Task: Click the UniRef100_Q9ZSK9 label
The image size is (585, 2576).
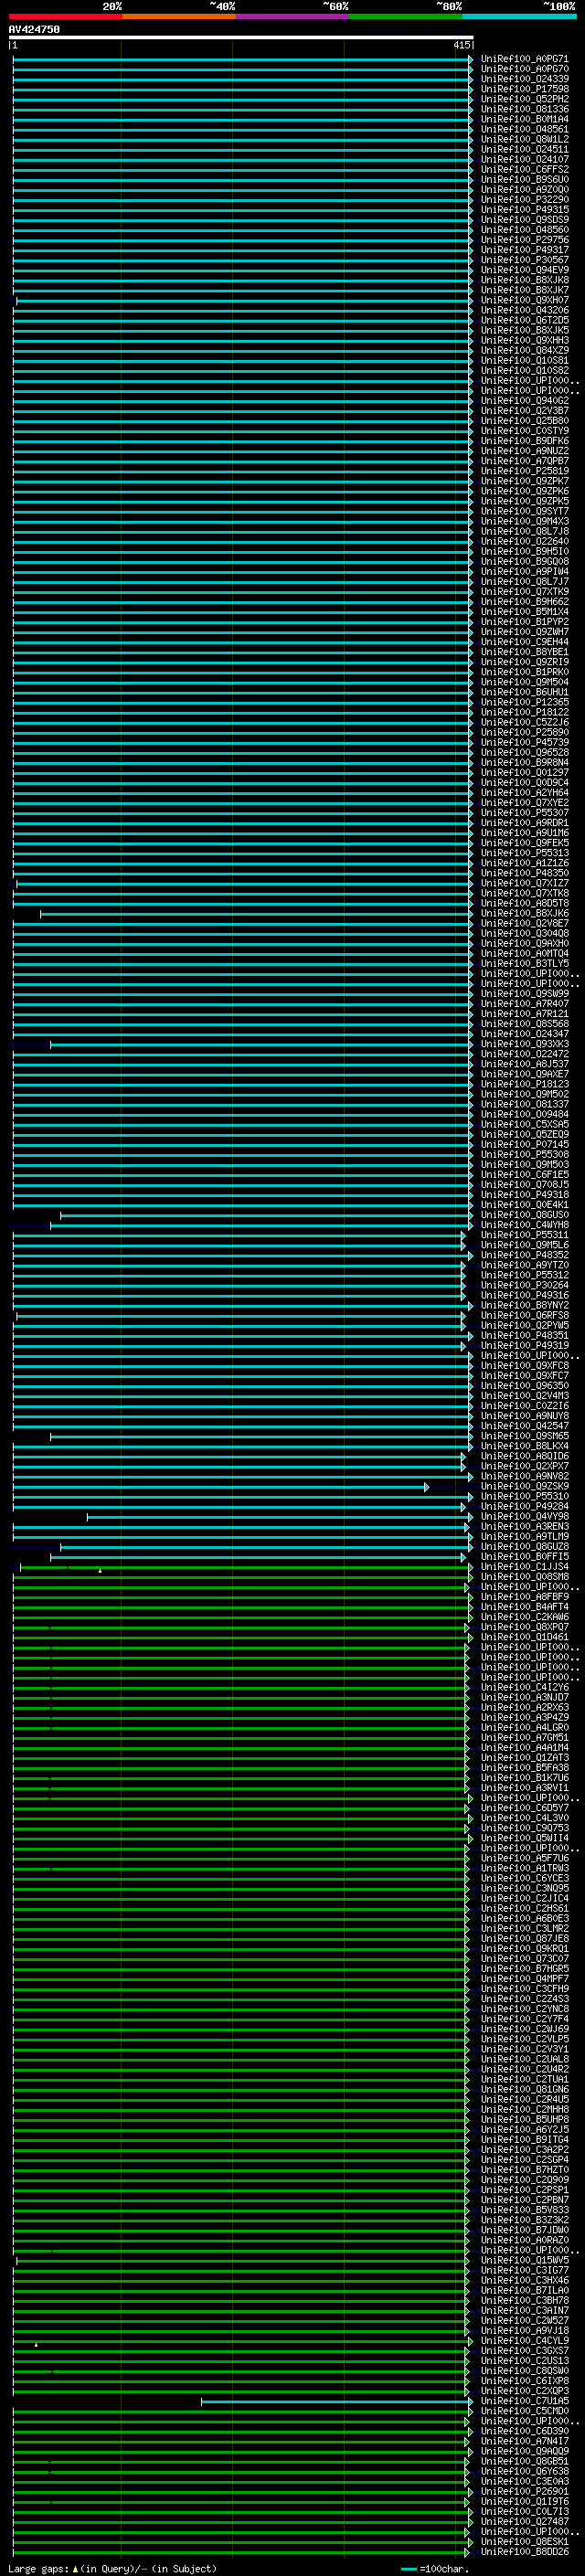Action: point(525,1486)
